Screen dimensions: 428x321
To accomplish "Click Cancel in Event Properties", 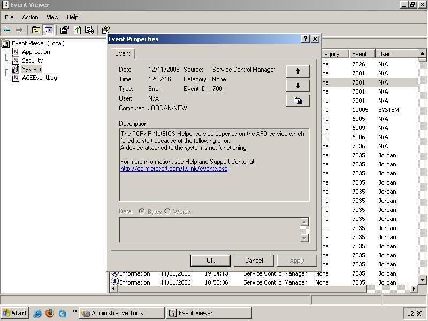I will [254, 261].
